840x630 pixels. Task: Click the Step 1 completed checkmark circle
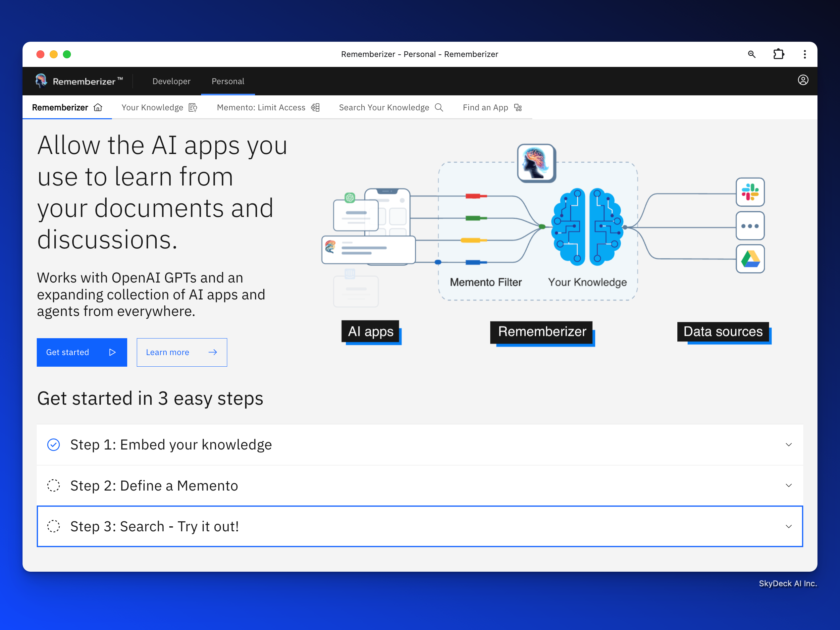coord(54,445)
